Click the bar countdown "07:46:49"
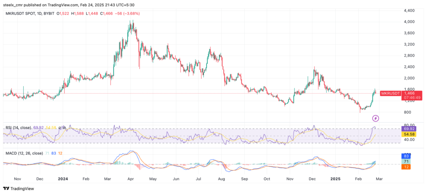Image resolution: width=427 pixels, height=194 pixels. (412, 97)
